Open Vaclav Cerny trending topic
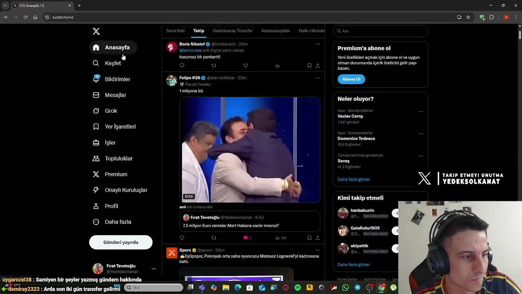Screen dimensions: 522x294 point(350,116)
